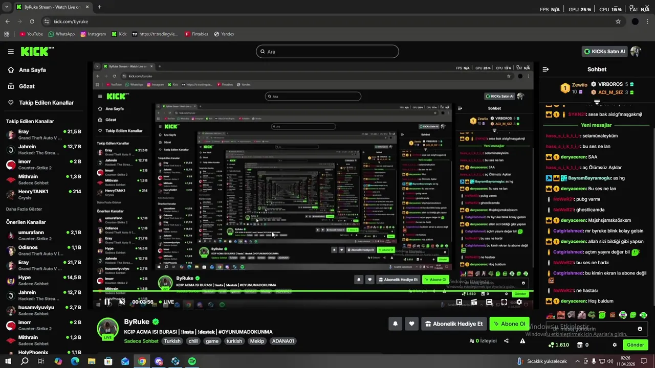This screenshot has width=655, height=368.
Task: Bookmark this page with star icon
Action: click(618, 21)
